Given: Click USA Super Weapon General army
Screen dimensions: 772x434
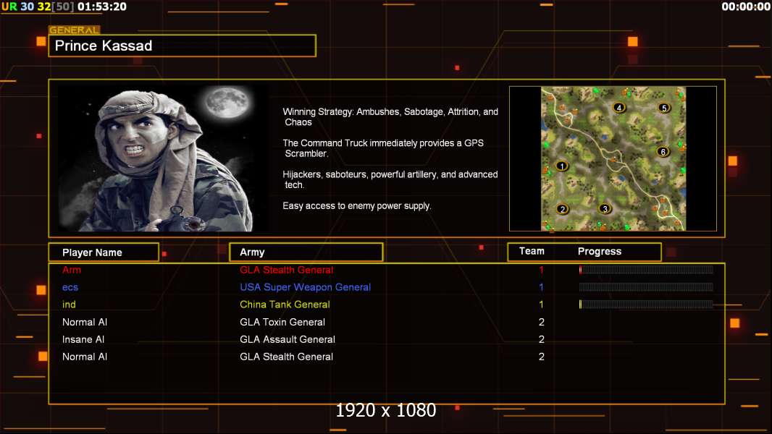Looking at the screenshot, I should pyautogui.click(x=306, y=287).
